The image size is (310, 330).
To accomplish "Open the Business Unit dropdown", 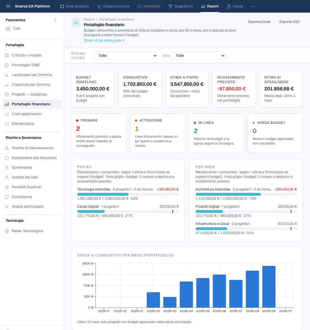I will click(x=125, y=56).
